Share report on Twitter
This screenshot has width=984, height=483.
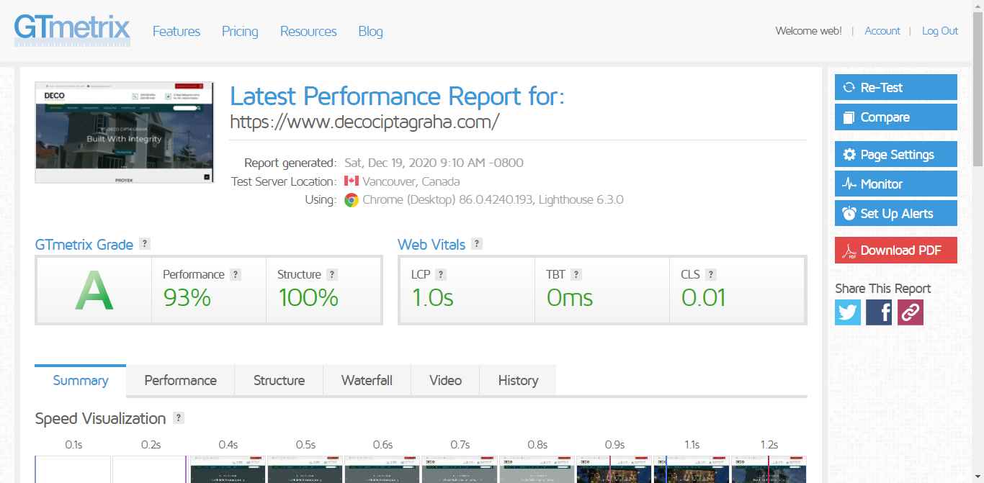848,312
